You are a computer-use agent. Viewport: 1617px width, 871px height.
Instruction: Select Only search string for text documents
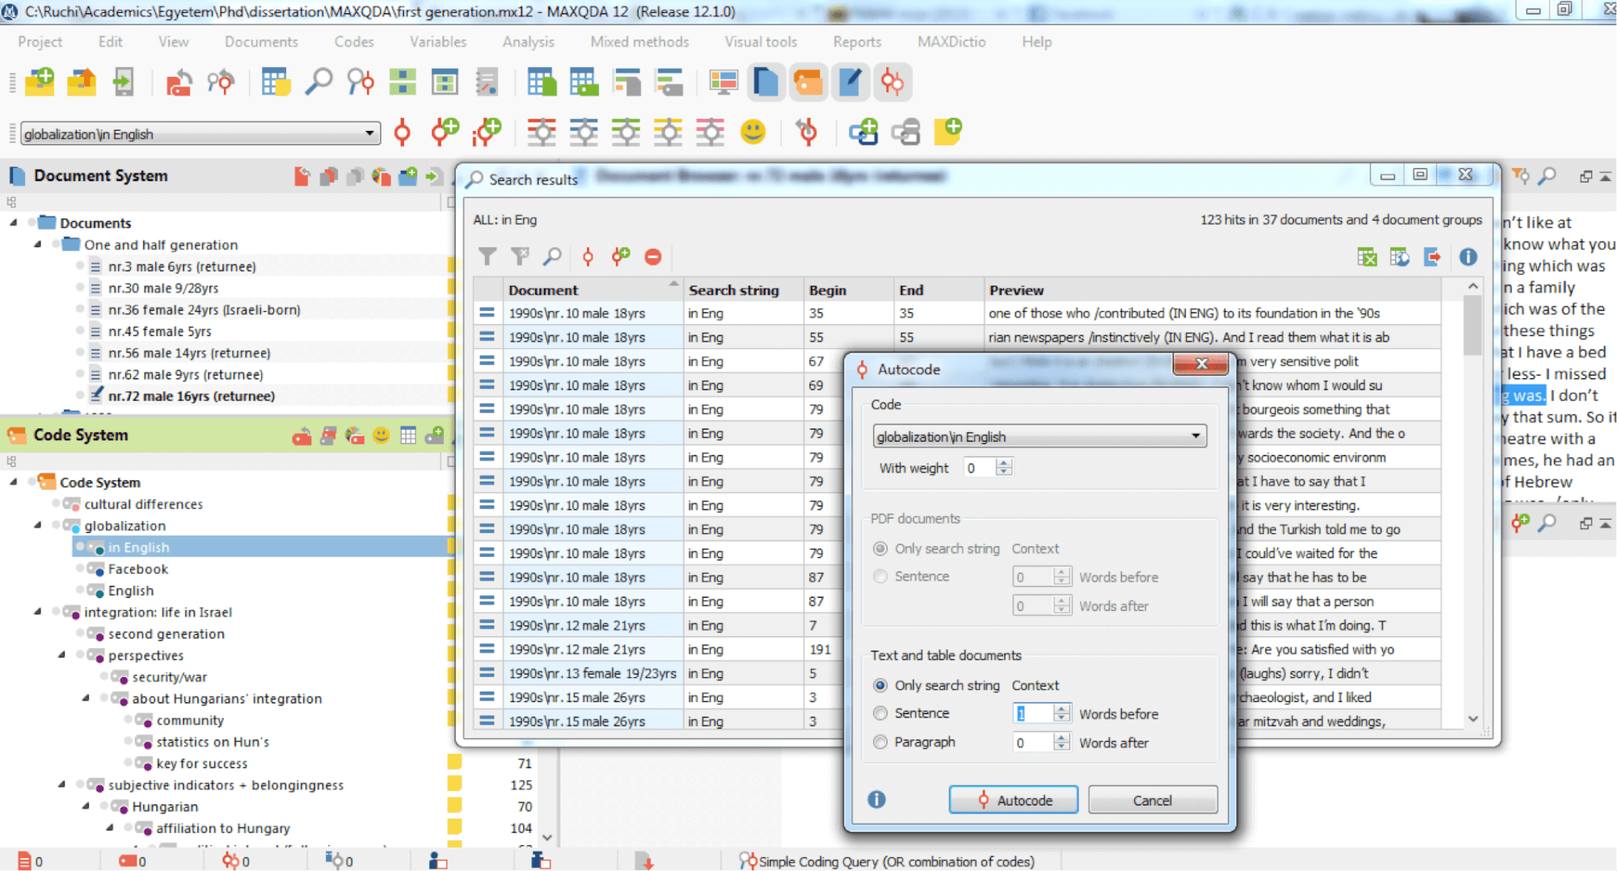880,685
